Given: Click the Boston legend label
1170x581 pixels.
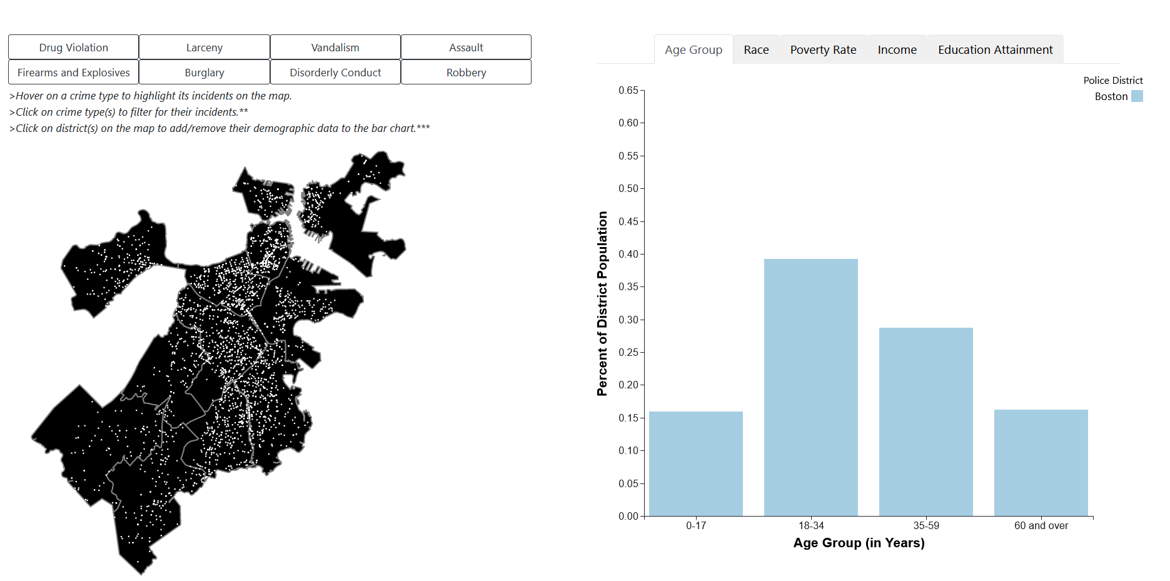Looking at the screenshot, I should 1111,96.
